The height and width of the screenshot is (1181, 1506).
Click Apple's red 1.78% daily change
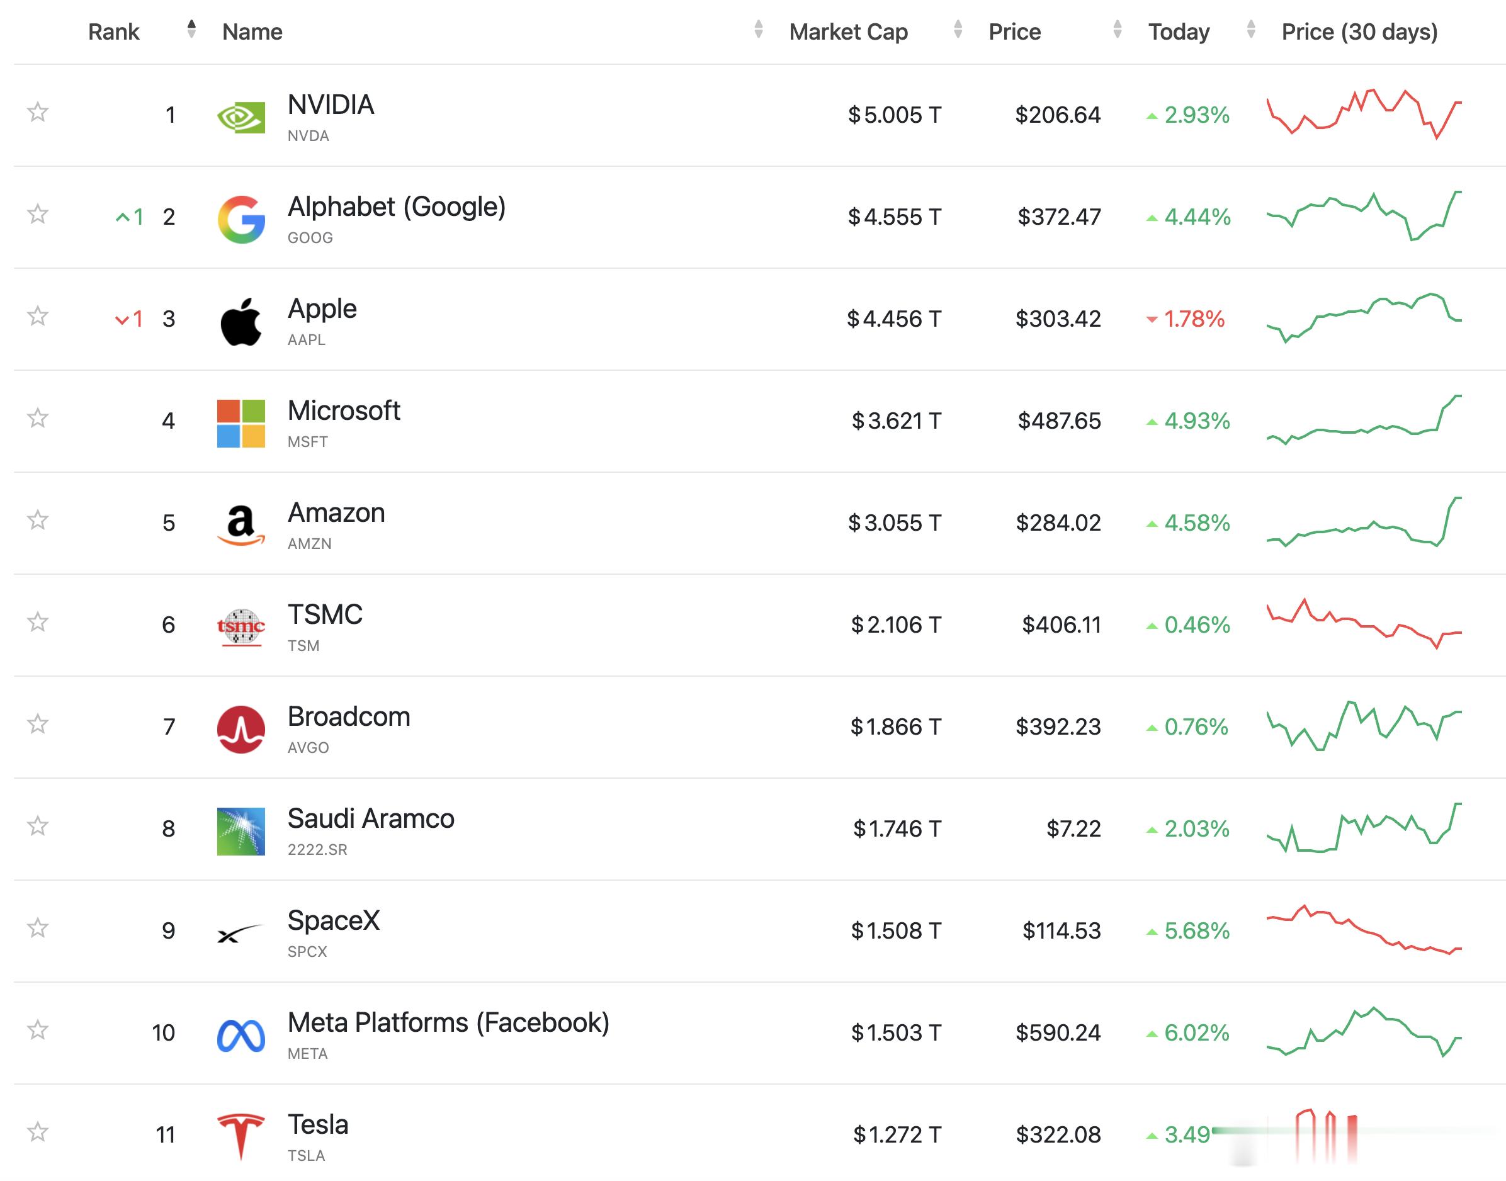coord(1185,319)
